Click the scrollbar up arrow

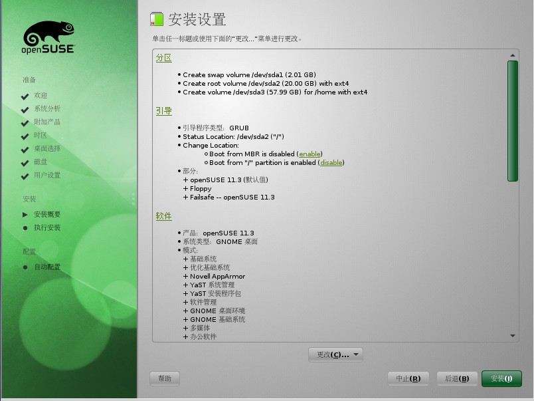[513, 55]
